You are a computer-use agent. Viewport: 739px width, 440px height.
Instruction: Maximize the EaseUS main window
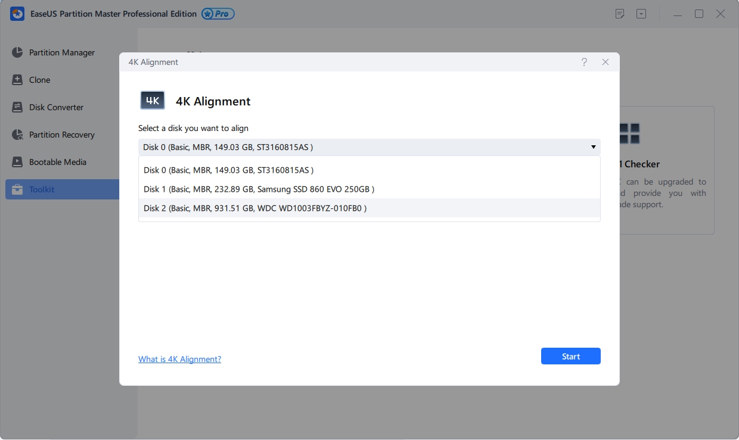(x=699, y=14)
